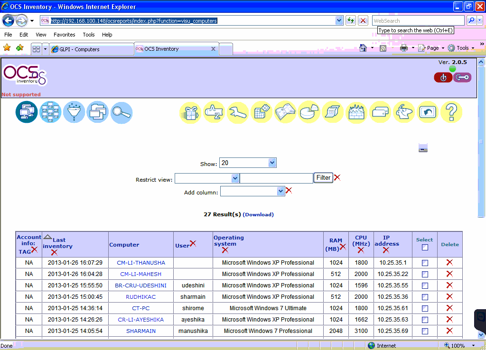Open the Favorites menu
The width and height of the screenshot is (486, 350).
pyautogui.click(x=65, y=35)
